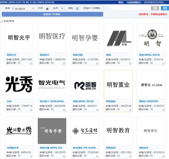Click the 仅供参考,不具有法律效力 notice
This screenshot has width=169, height=159.
[153, 14]
